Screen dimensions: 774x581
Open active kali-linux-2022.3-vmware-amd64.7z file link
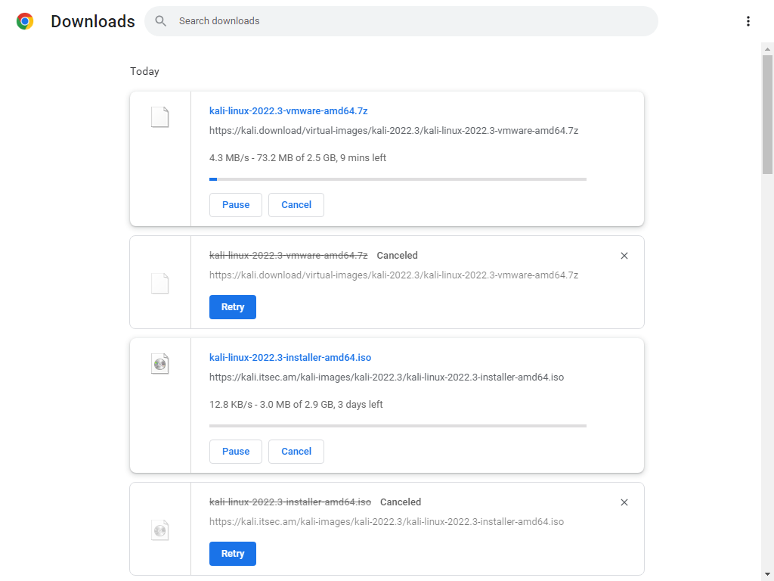288,110
